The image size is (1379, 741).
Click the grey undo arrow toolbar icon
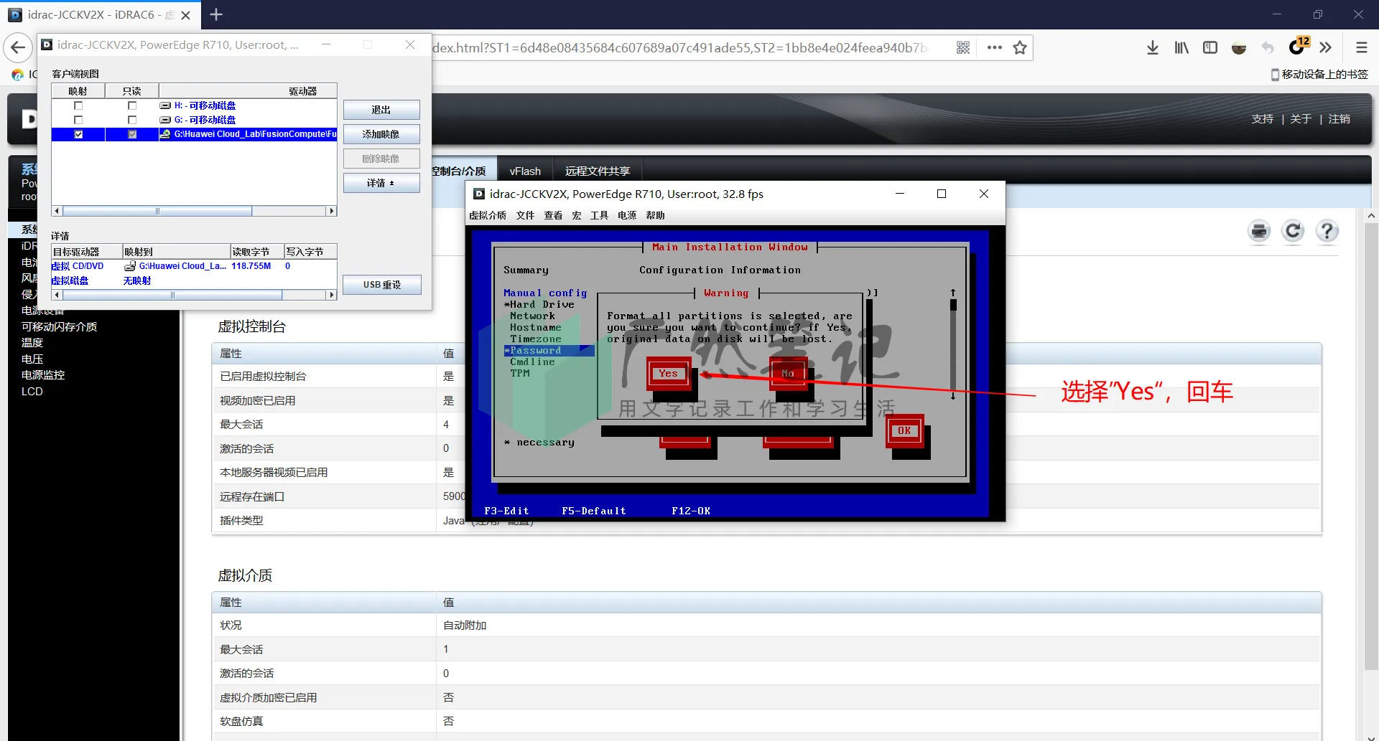tap(1268, 47)
